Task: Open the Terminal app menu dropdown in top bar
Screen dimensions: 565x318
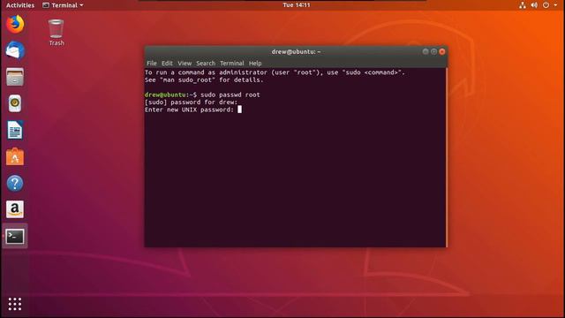Action: coord(63,5)
